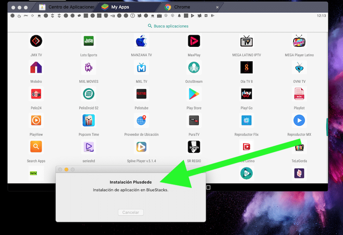Launch the PelisDroid S2 app
This screenshot has width=343, height=235.
[x=89, y=94]
